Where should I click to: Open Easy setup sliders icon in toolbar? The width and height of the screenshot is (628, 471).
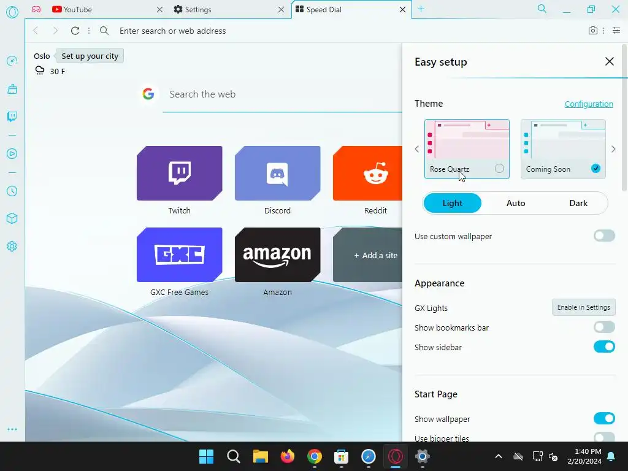tap(616, 31)
